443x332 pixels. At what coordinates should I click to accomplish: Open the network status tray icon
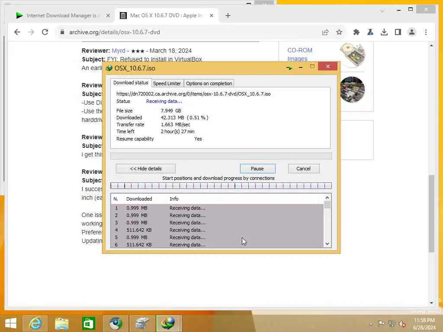pyautogui.click(x=392, y=323)
